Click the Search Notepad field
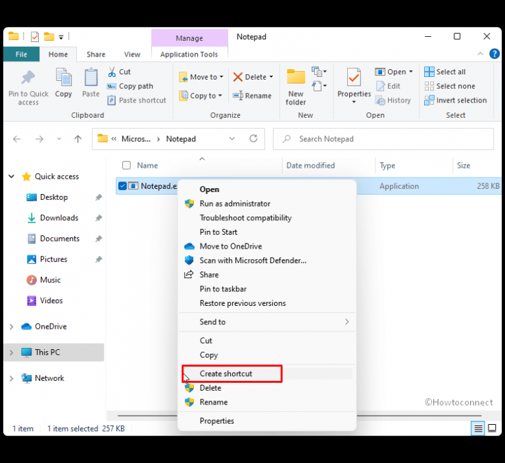505x463 pixels. [383, 139]
